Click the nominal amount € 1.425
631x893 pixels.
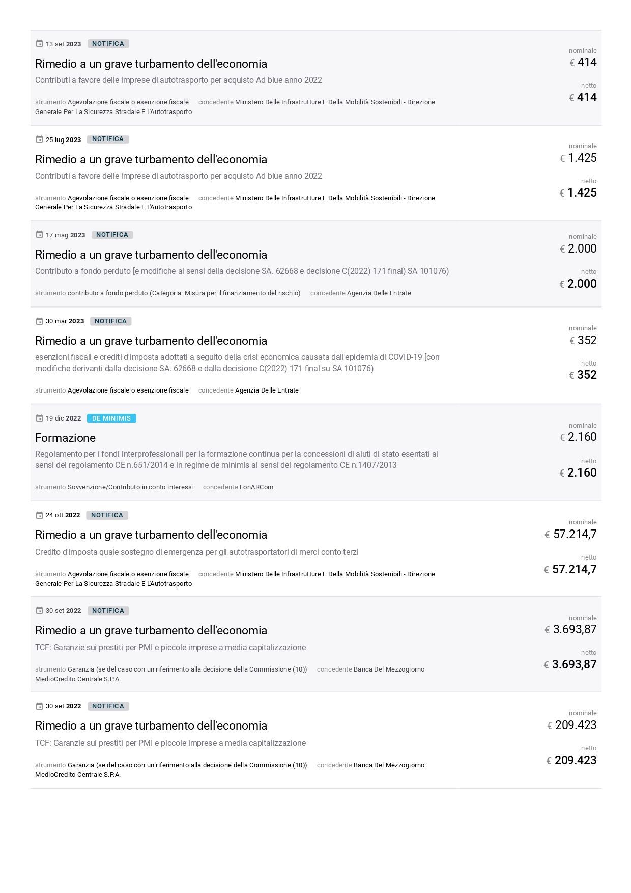pos(582,158)
